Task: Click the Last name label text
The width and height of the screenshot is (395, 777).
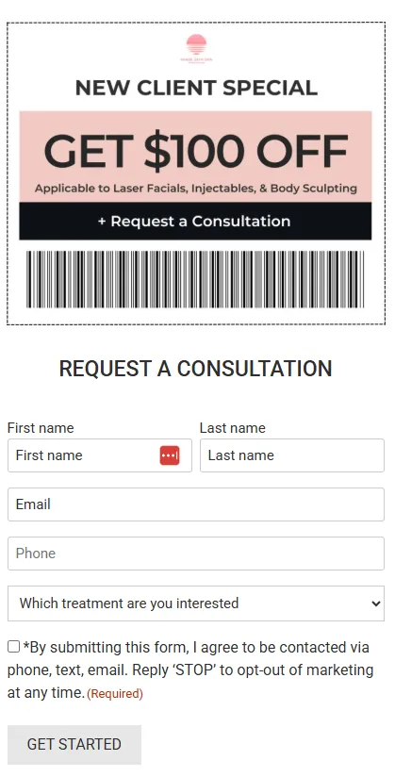Action: 233,428
